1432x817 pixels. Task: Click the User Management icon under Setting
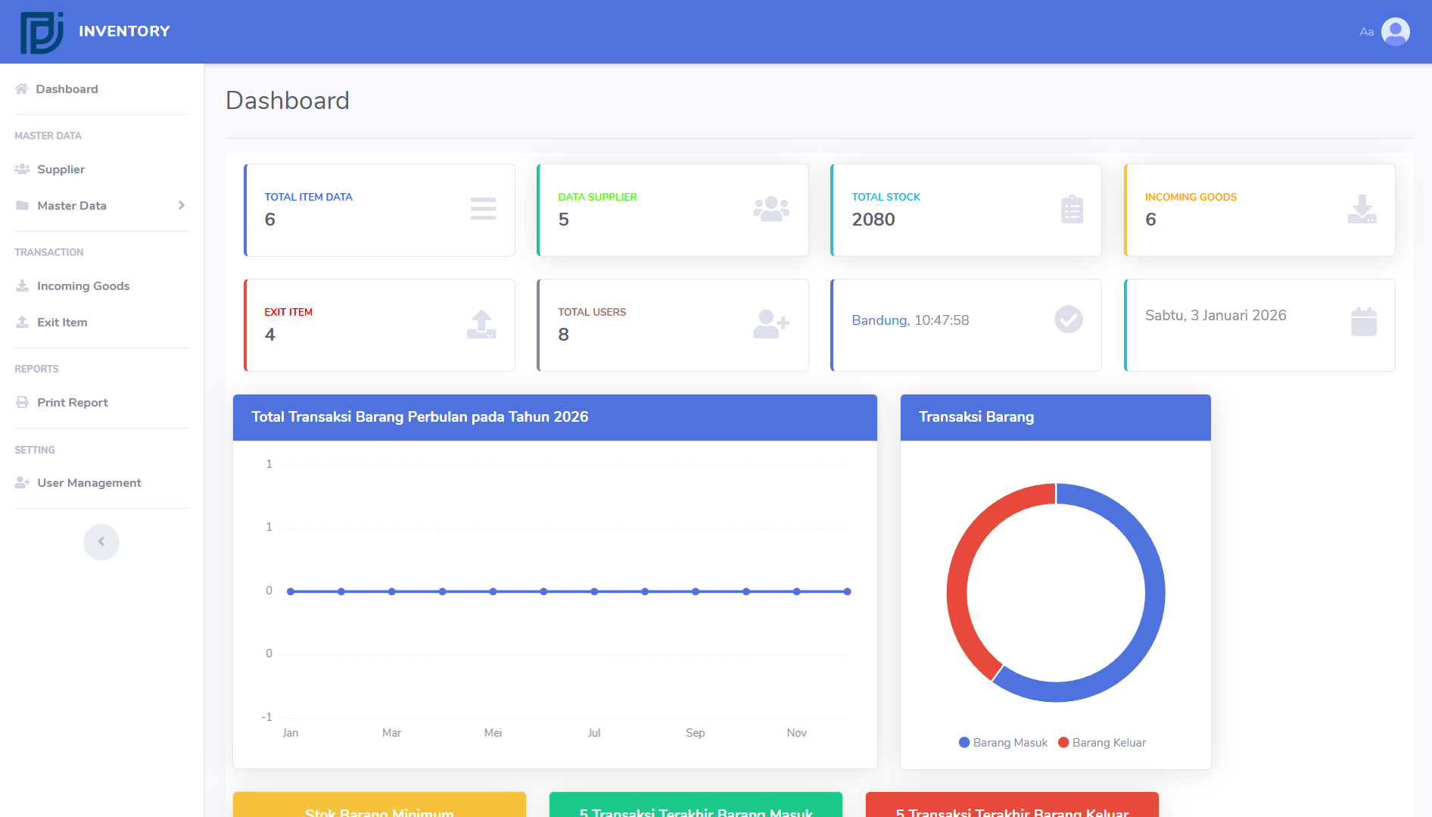[x=22, y=482]
